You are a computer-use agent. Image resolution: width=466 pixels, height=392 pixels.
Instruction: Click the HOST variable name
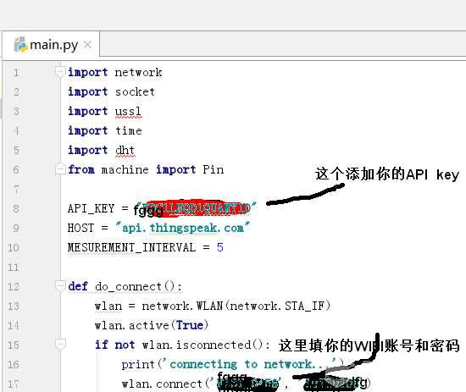pyautogui.click(x=80, y=228)
